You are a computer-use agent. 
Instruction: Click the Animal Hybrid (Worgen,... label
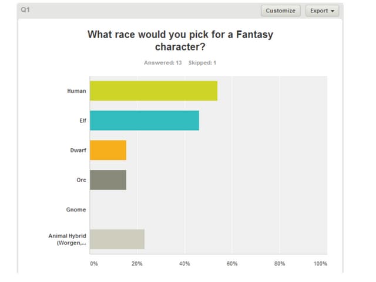[x=67, y=239]
